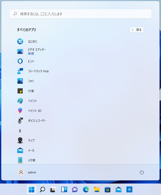Launch ボイス レコーダー microphone icon
The width and height of the screenshot is (161, 195).
pos(20,120)
